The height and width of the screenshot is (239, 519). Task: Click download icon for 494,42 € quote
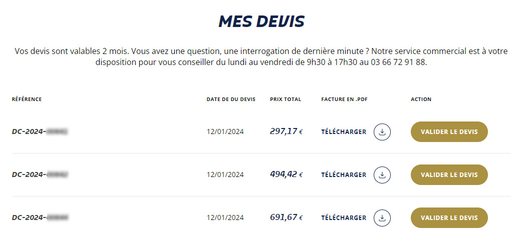(x=382, y=175)
